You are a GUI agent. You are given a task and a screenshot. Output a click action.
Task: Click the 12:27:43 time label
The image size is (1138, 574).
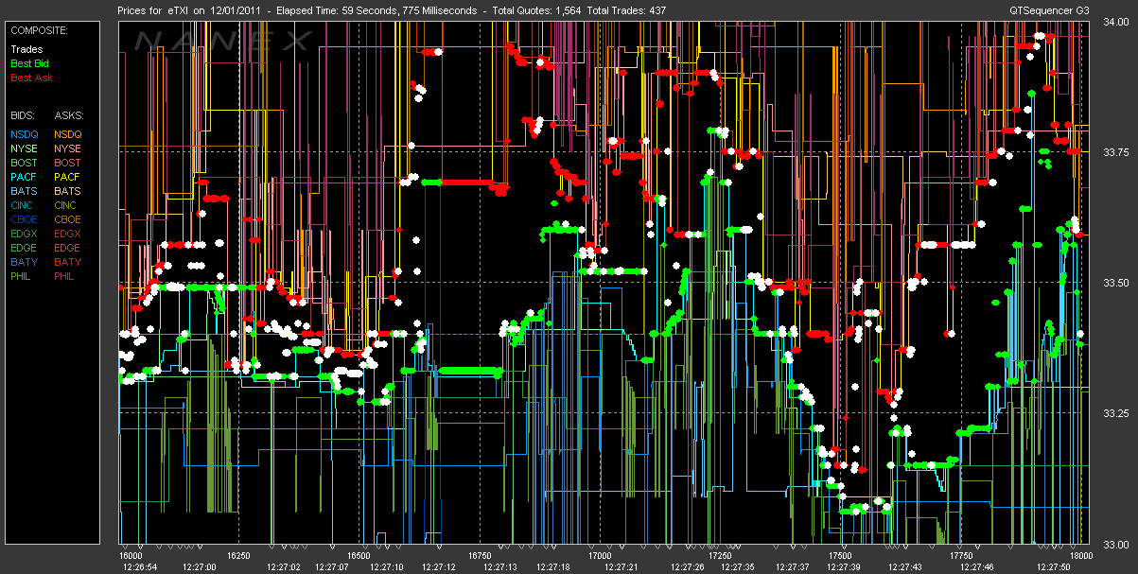coord(904,566)
